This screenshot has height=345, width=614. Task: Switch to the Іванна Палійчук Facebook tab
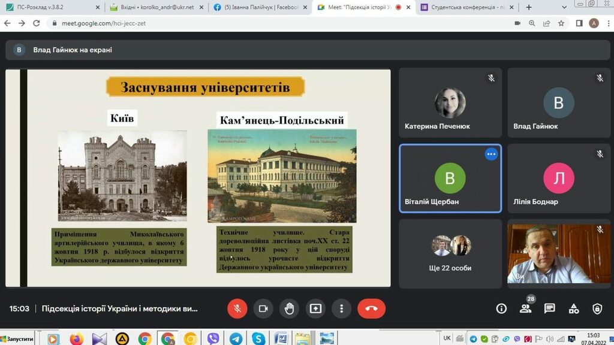coord(258,7)
